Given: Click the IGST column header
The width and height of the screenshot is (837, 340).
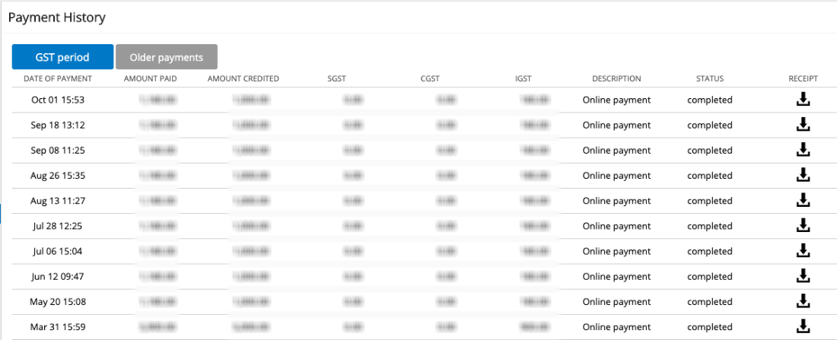Looking at the screenshot, I should click(x=524, y=78).
